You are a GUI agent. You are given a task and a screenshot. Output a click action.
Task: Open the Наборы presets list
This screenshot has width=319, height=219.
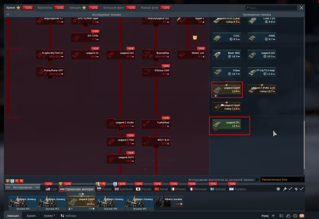[x=68, y=215]
